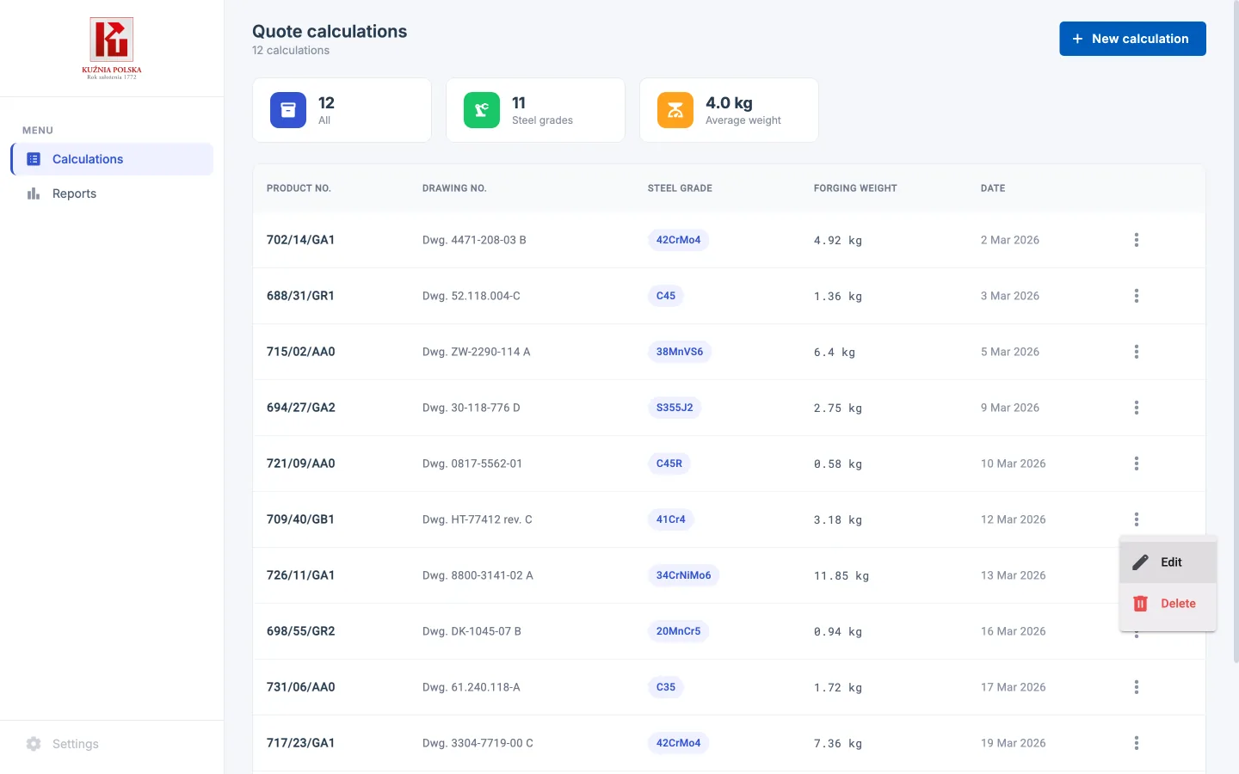The height and width of the screenshot is (774, 1239).
Task: Click the Reports bar chart icon
Action: (x=34, y=193)
